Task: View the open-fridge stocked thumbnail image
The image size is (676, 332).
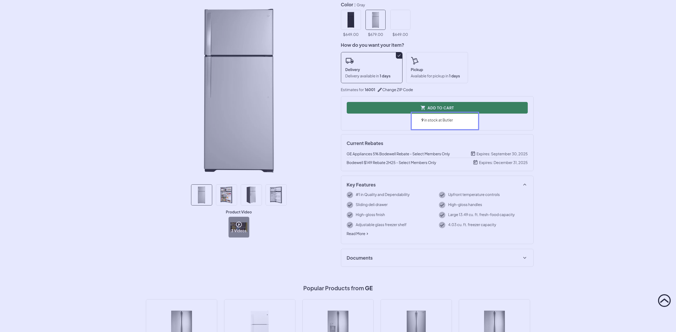Action: [226, 195]
